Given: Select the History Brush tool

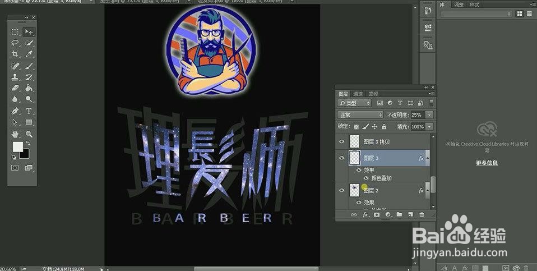Looking at the screenshot, I should click(29, 77).
